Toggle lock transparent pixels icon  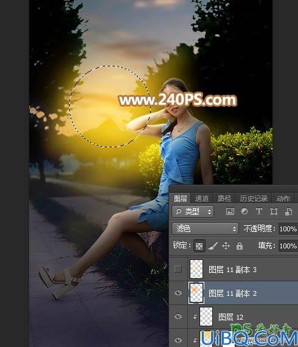point(199,246)
